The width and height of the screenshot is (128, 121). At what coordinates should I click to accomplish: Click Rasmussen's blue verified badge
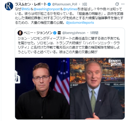tap(49, 4)
